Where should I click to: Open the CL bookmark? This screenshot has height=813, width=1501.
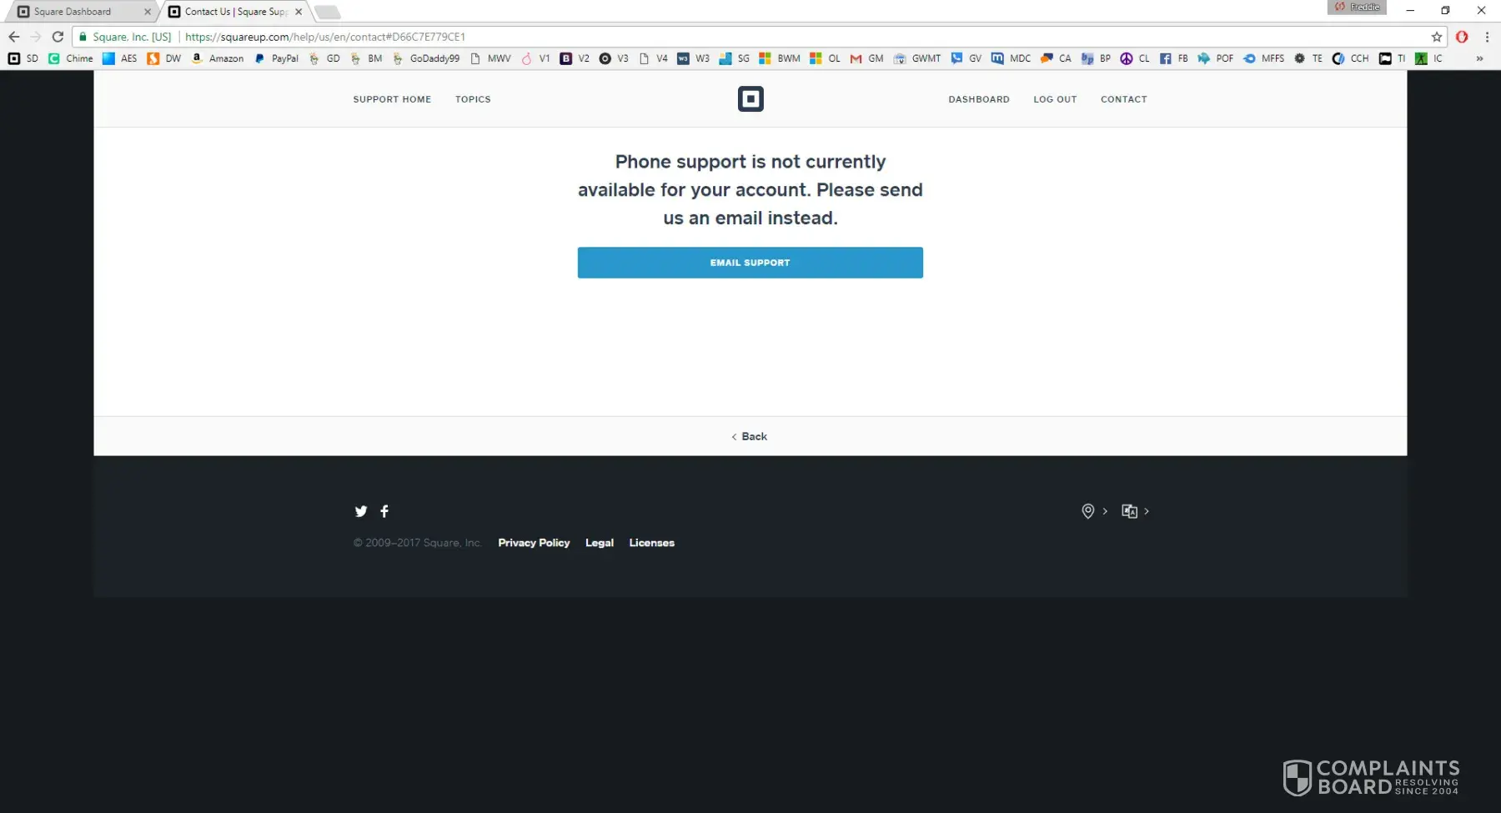1135,58
